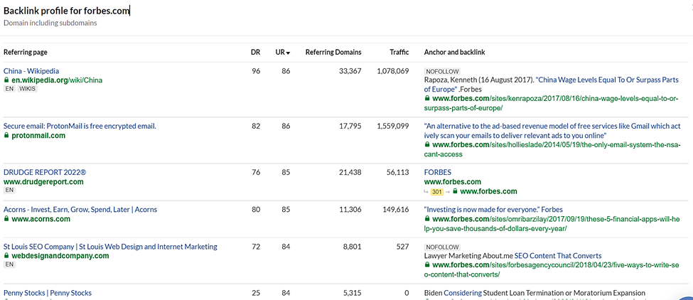Open www.forbes.com redirect target after 301

[x=488, y=191]
